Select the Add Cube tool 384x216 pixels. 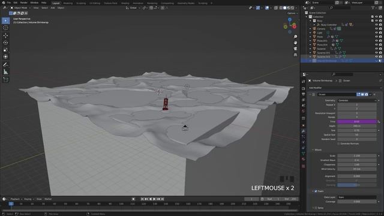pyautogui.click(x=5, y=80)
